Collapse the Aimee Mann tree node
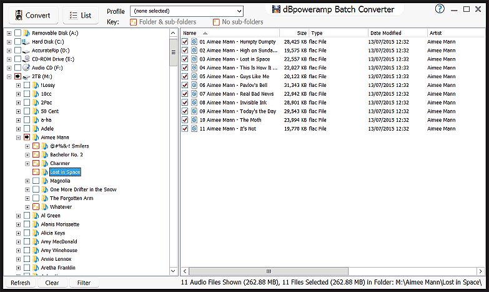 18,138
